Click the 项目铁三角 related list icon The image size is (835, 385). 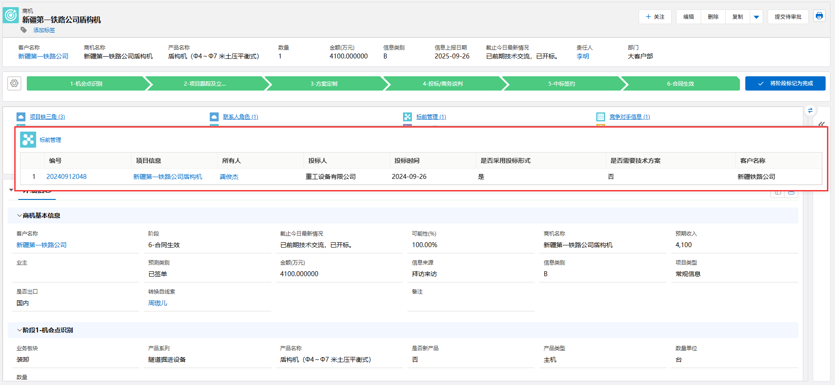[21, 117]
